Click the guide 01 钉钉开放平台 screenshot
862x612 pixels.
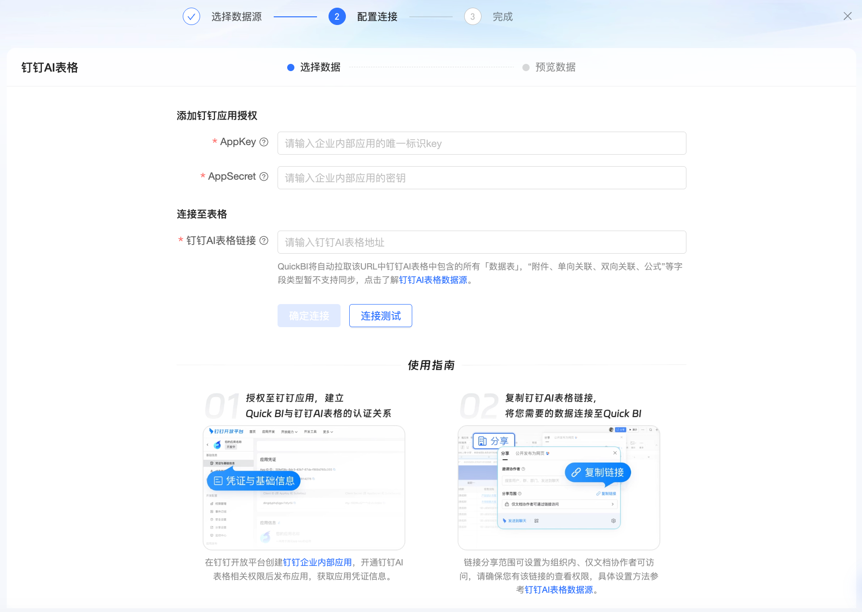tap(304, 488)
